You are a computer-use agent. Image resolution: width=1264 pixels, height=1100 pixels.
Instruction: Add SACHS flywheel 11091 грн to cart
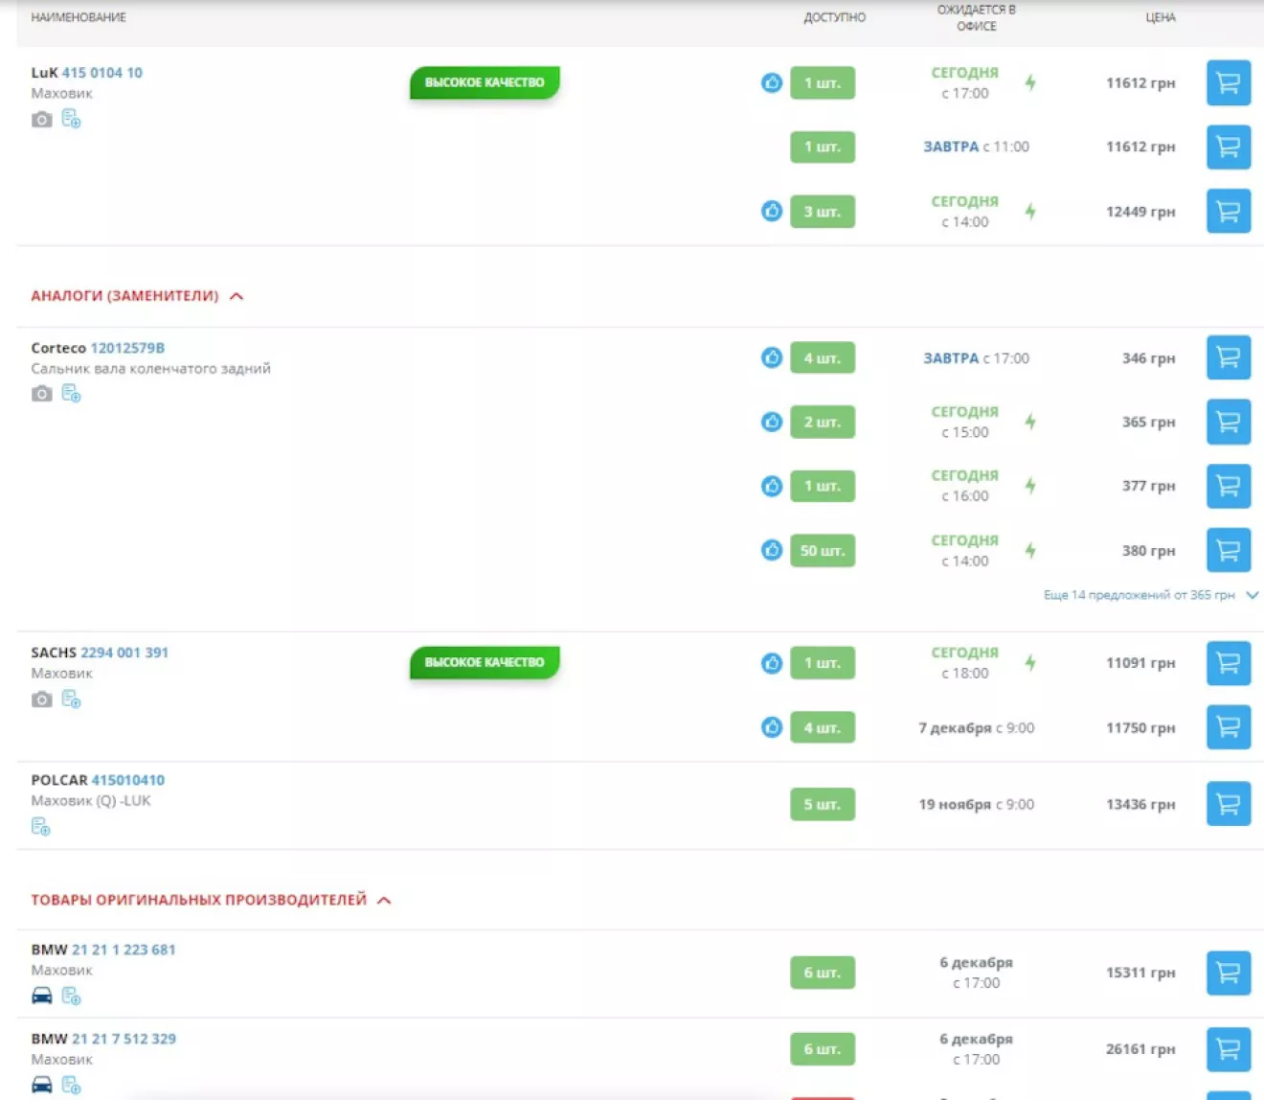click(x=1229, y=663)
